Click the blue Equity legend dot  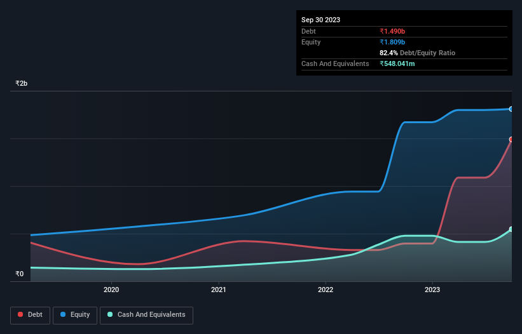click(63, 314)
